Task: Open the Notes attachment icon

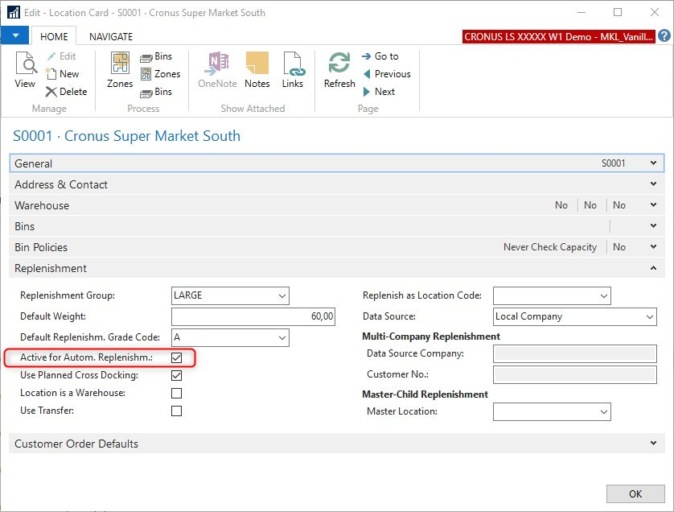Action: pyautogui.click(x=257, y=71)
